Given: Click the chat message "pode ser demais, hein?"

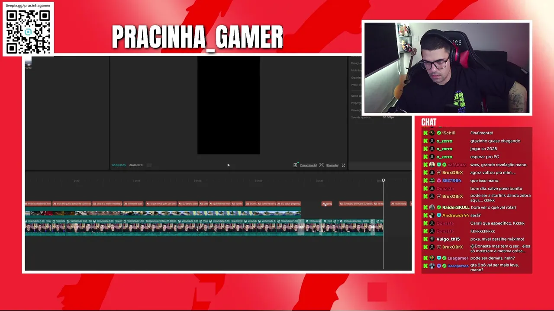Looking at the screenshot, I should coord(493,258).
